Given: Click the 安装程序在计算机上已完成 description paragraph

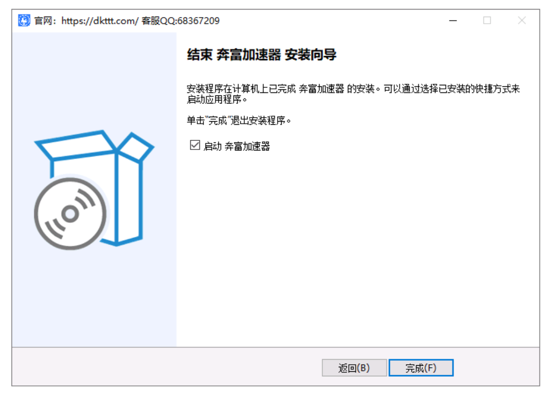Looking at the screenshot, I should click(354, 94).
